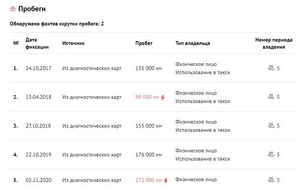
Task: Click the speedometer icon beside Пробеги heading
Action: click(13, 9)
